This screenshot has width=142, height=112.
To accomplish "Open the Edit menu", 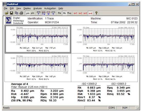I will point(12,8).
